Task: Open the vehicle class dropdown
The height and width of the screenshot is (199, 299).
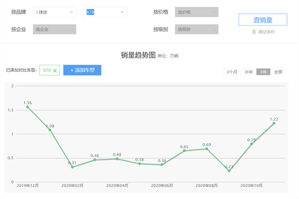Action: tap(197, 29)
